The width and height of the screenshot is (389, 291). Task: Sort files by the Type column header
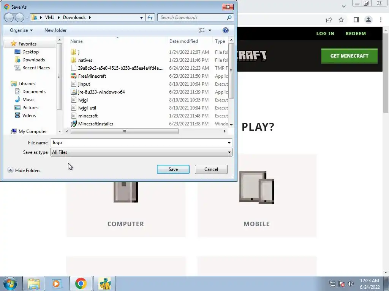[220, 41]
